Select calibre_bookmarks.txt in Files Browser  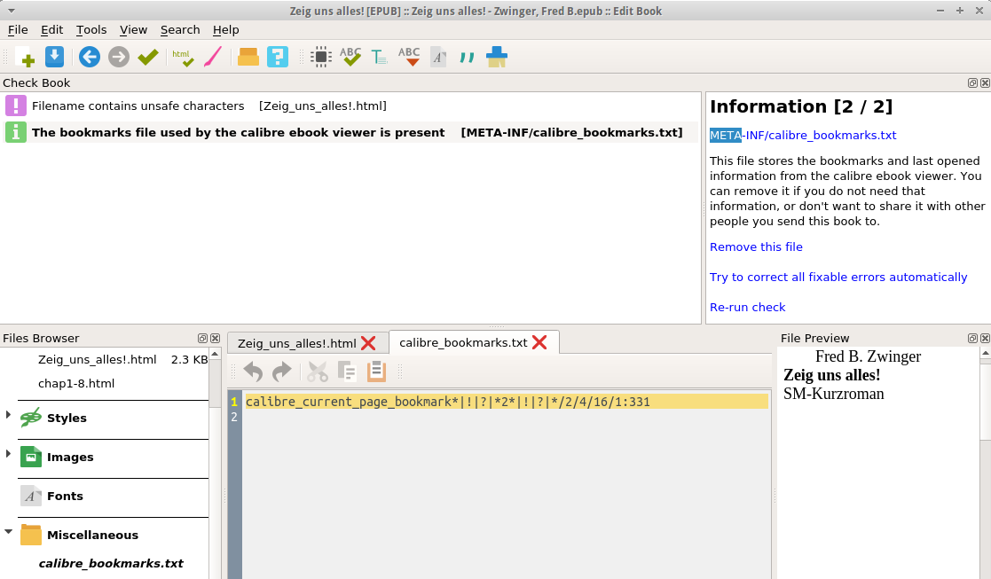(111, 563)
